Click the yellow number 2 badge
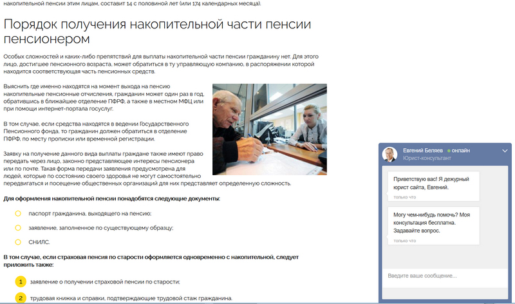 tap(20, 298)
